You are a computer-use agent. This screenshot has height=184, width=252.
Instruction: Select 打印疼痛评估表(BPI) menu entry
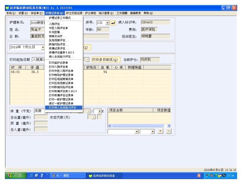coord(64,91)
